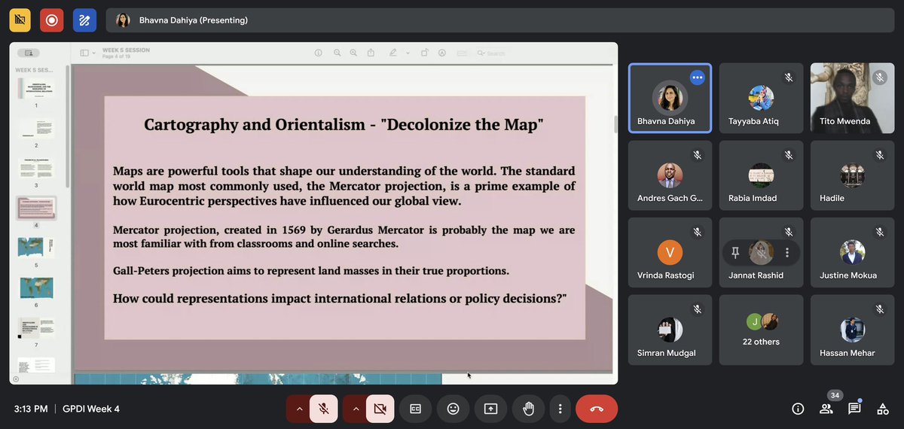Send a reaction emoji

point(453,409)
